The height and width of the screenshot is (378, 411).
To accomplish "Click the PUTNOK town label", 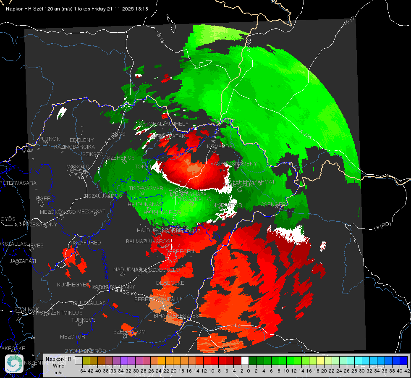I will [x=49, y=139].
